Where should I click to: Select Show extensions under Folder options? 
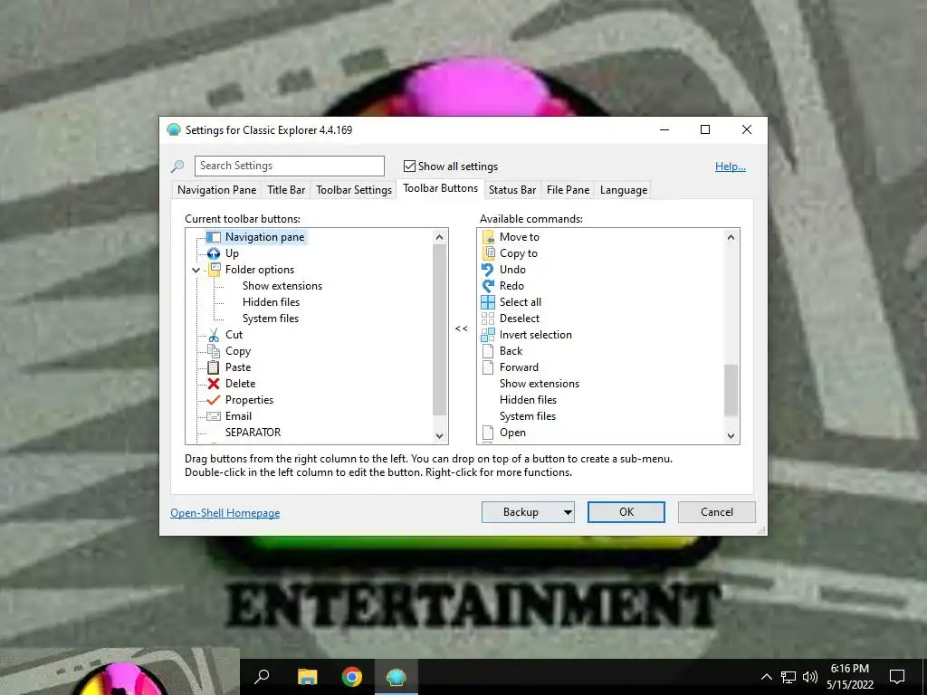click(x=282, y=286)
